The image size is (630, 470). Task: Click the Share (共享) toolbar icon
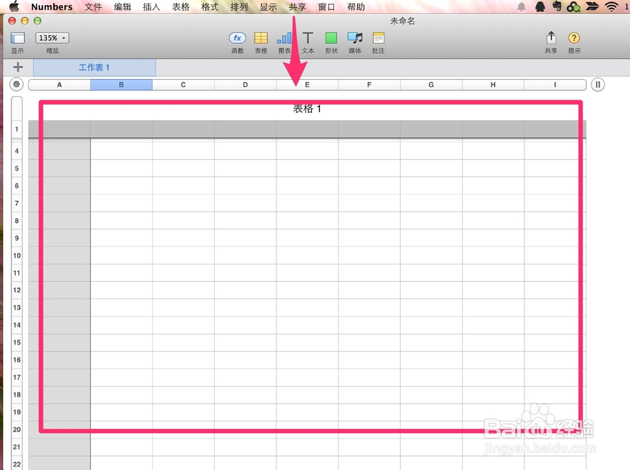(x=551, y=38)
